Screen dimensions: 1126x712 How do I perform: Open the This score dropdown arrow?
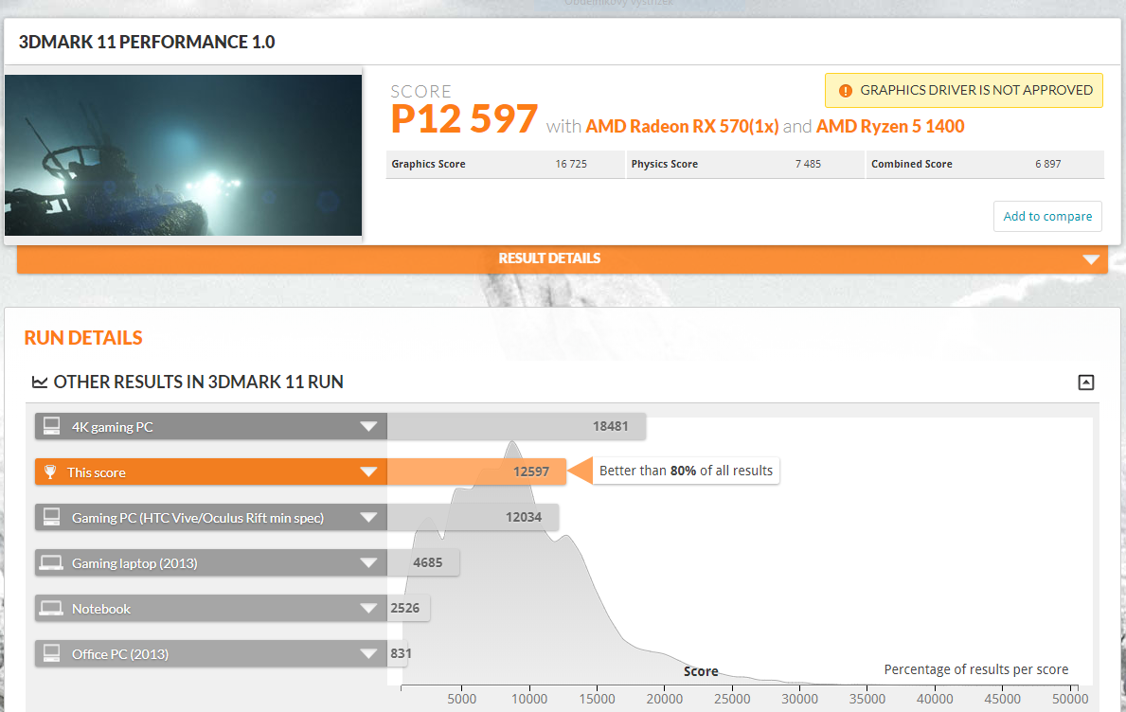point(368,472)
